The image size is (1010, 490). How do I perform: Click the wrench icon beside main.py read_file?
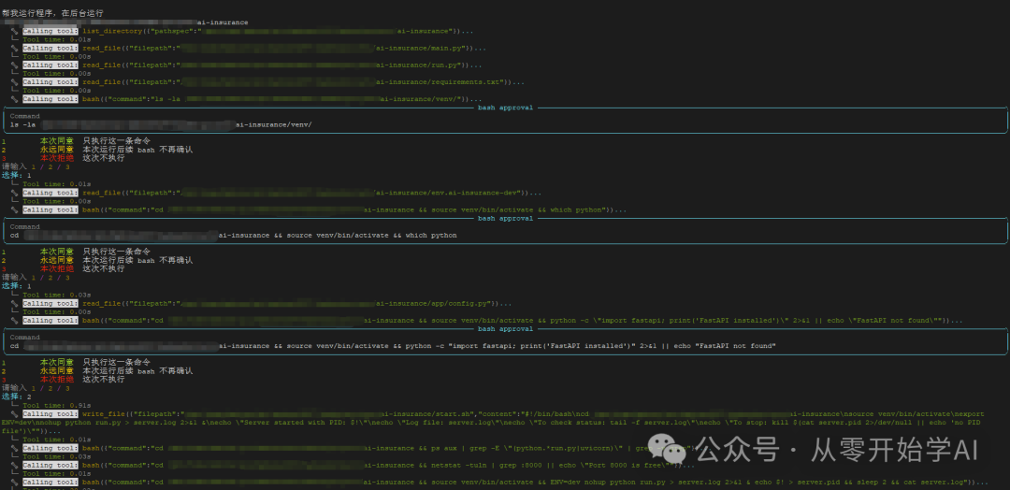[15, 48]
